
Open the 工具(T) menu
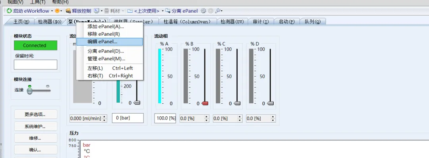37,2
